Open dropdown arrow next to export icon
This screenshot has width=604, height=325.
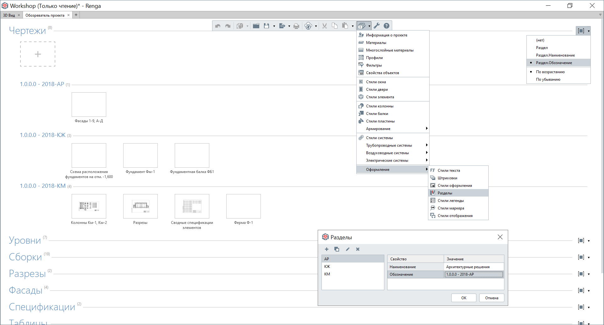[x=289, y=26]
